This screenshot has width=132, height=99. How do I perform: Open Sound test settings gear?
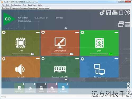coord(4,59)
